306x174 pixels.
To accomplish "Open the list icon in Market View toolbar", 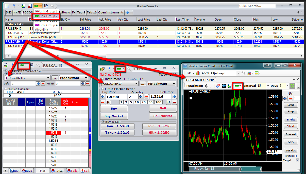I will point(7,6).
